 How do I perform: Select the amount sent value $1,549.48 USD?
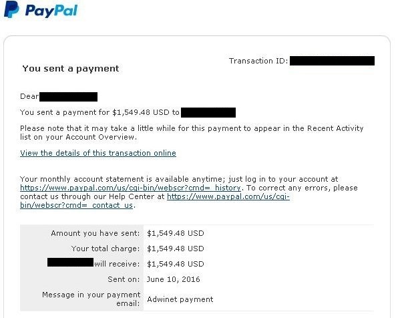tap(176, 233)
